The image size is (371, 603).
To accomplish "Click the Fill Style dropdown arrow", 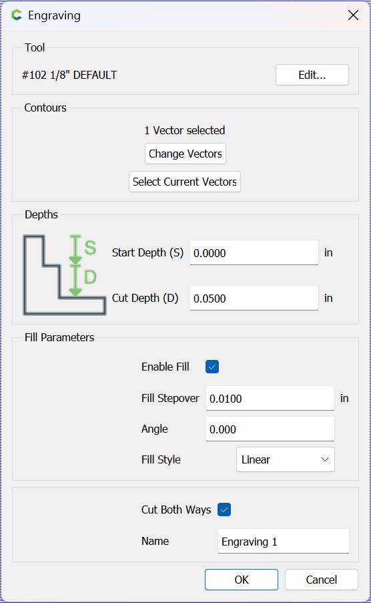I will (325, 459).
